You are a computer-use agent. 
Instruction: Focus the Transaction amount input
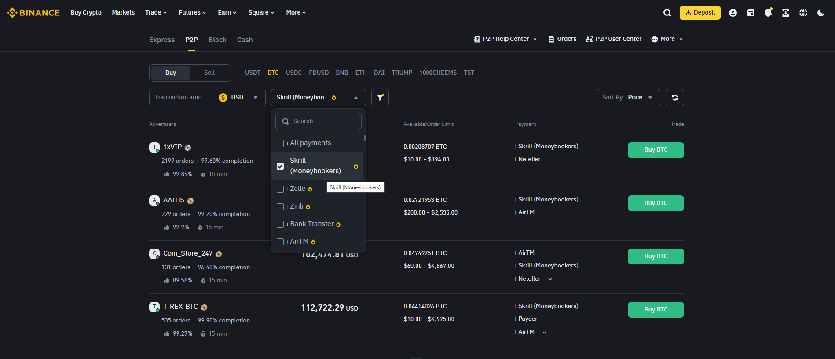click(x=181, y=98)
